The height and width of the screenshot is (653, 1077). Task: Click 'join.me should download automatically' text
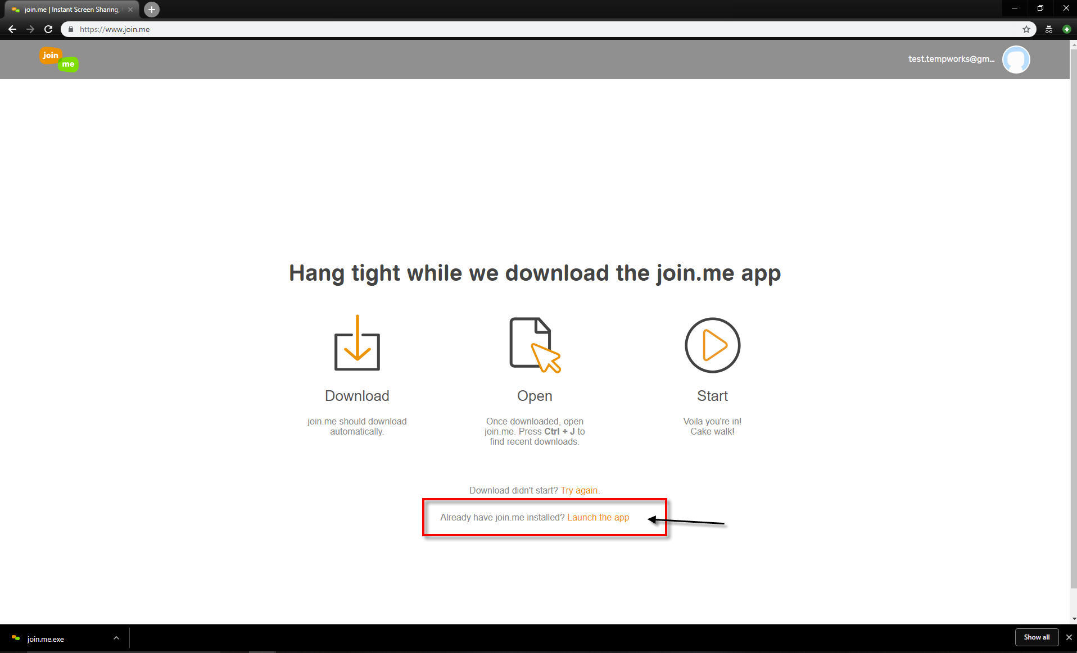pos(357,426)
